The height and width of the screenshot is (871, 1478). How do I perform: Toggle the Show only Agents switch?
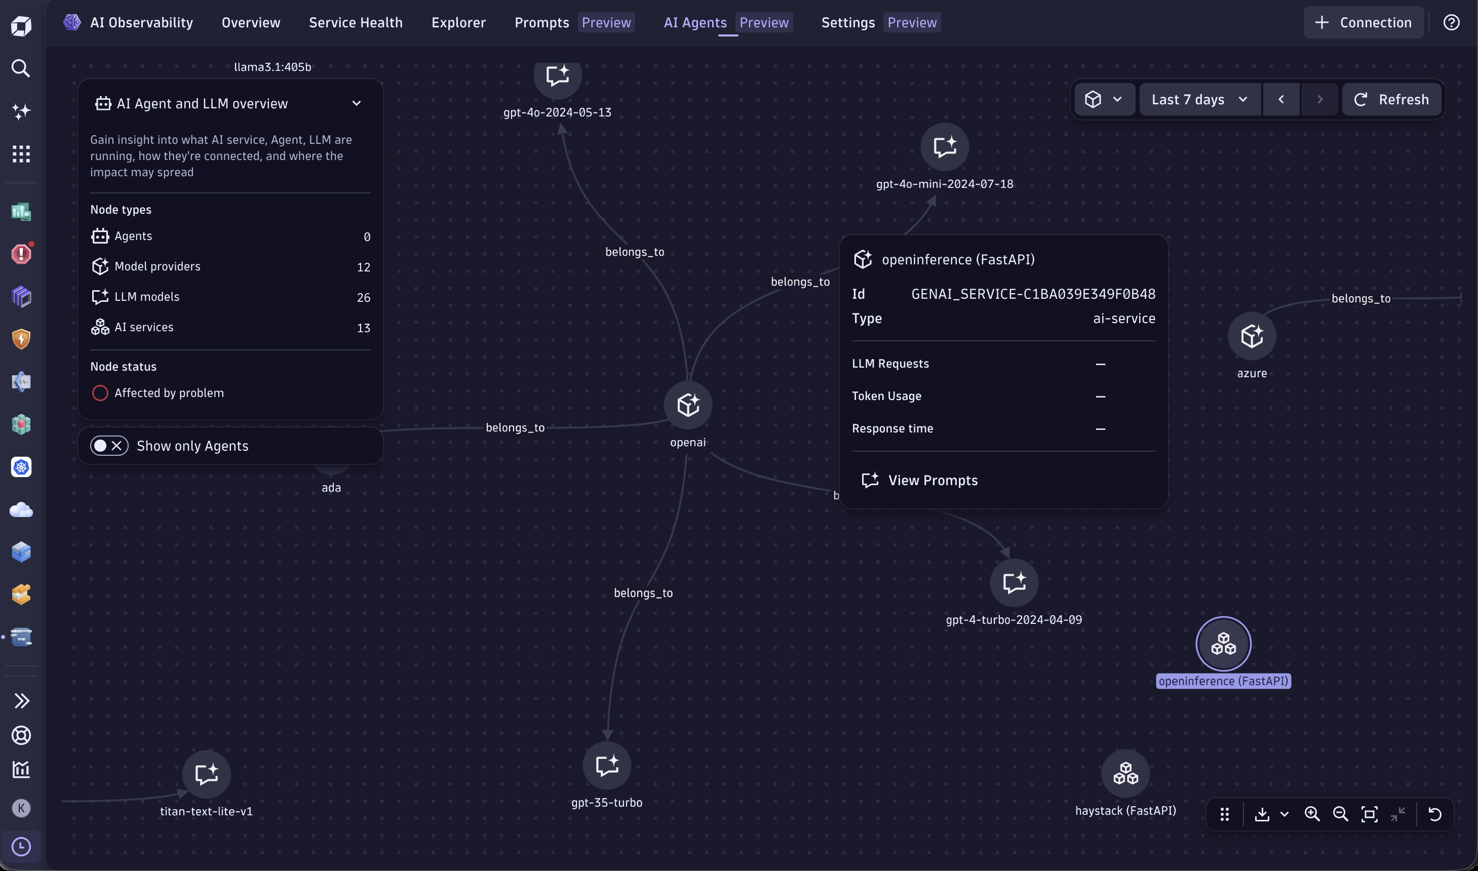coord(109,446)
